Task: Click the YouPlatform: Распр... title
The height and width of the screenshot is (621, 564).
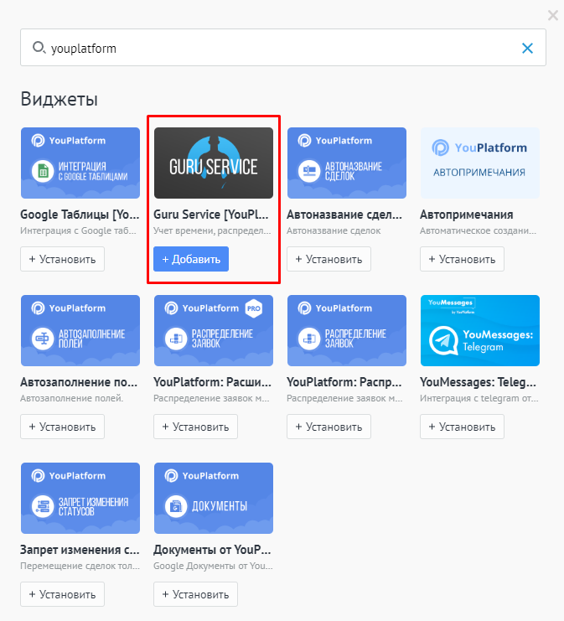Action: pos(344,382)
